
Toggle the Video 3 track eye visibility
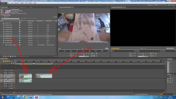coord(4,70)
